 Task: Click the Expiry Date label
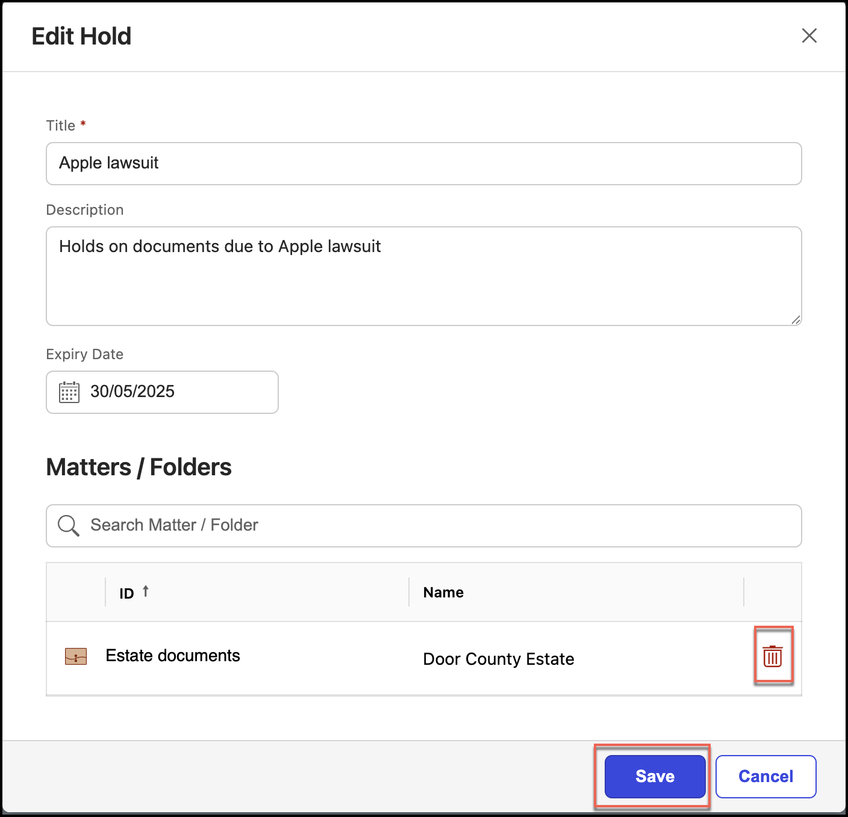point(84,354)
